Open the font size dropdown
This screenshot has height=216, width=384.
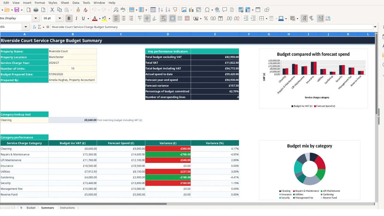tap(60, 19)
